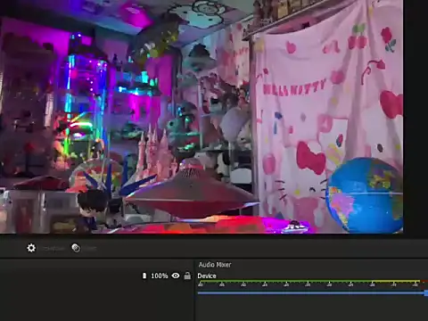Click the Device label in Audio Mixer
Screen dimensions: 428x321
click(x=207, y=276)
